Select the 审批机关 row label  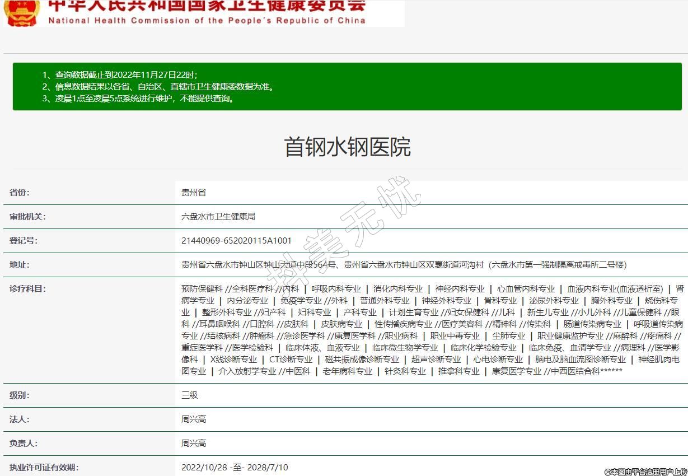coord(27,217)
